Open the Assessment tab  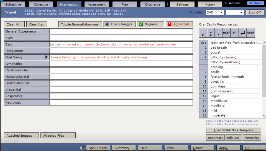click(97, 4)
